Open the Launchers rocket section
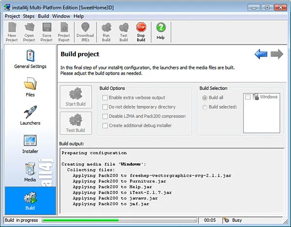The height and width of the screenshot is (227, 291). click(31, 115)
